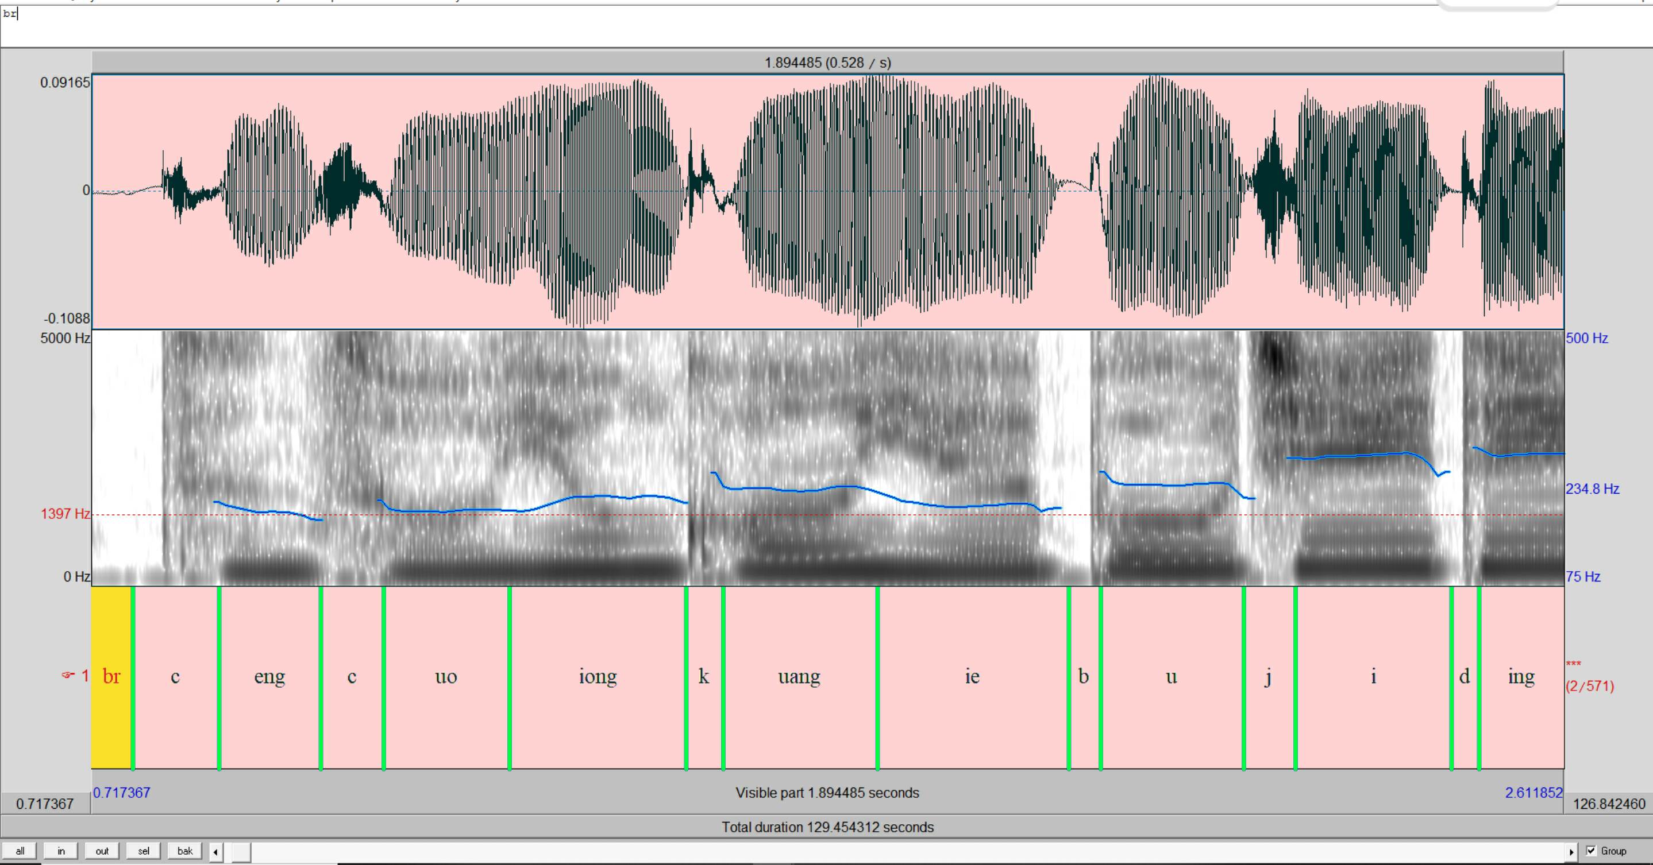The width and height of the screenshot is (1653, 865).
Task: Select the 'iong' interval label
Action: pyautogui.click(x=598, y=677)
